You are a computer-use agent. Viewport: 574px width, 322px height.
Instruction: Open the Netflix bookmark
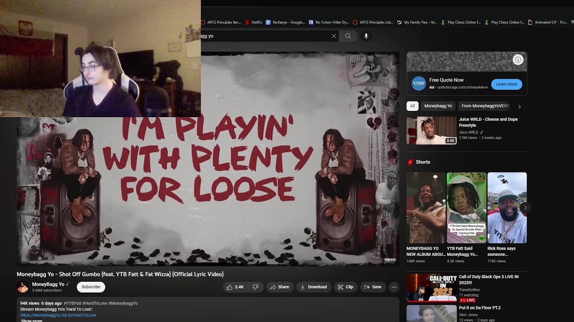click(253, 22)
